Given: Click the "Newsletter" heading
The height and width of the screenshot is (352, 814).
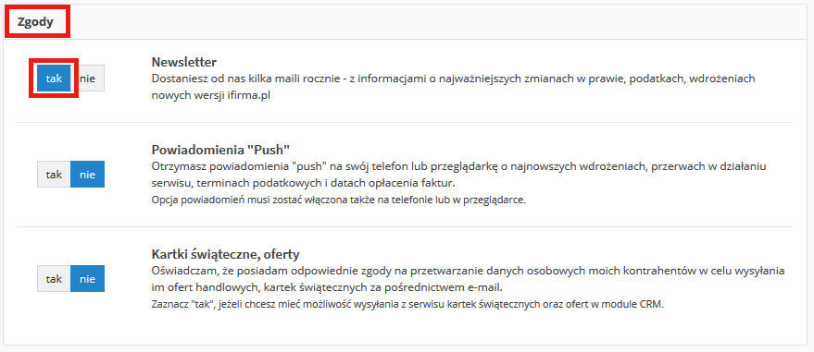Looking at the screenshot, I should click(183, 62).
